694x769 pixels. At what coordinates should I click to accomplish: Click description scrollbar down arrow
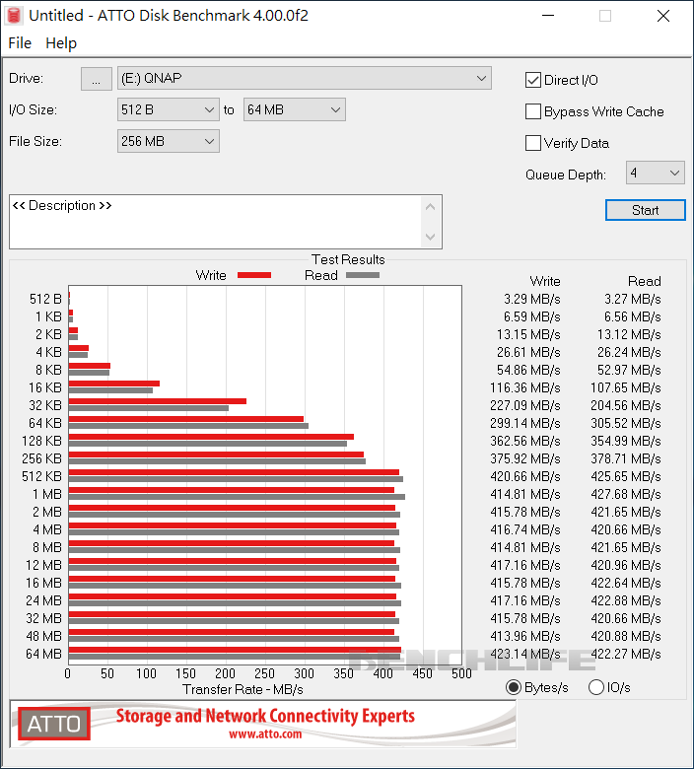tap(430, 237)
